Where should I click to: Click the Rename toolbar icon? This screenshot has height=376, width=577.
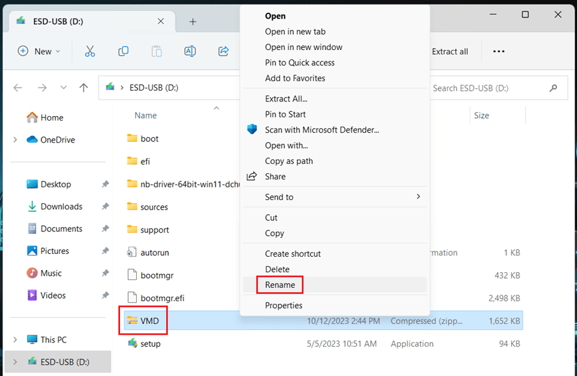click(190, 51)
